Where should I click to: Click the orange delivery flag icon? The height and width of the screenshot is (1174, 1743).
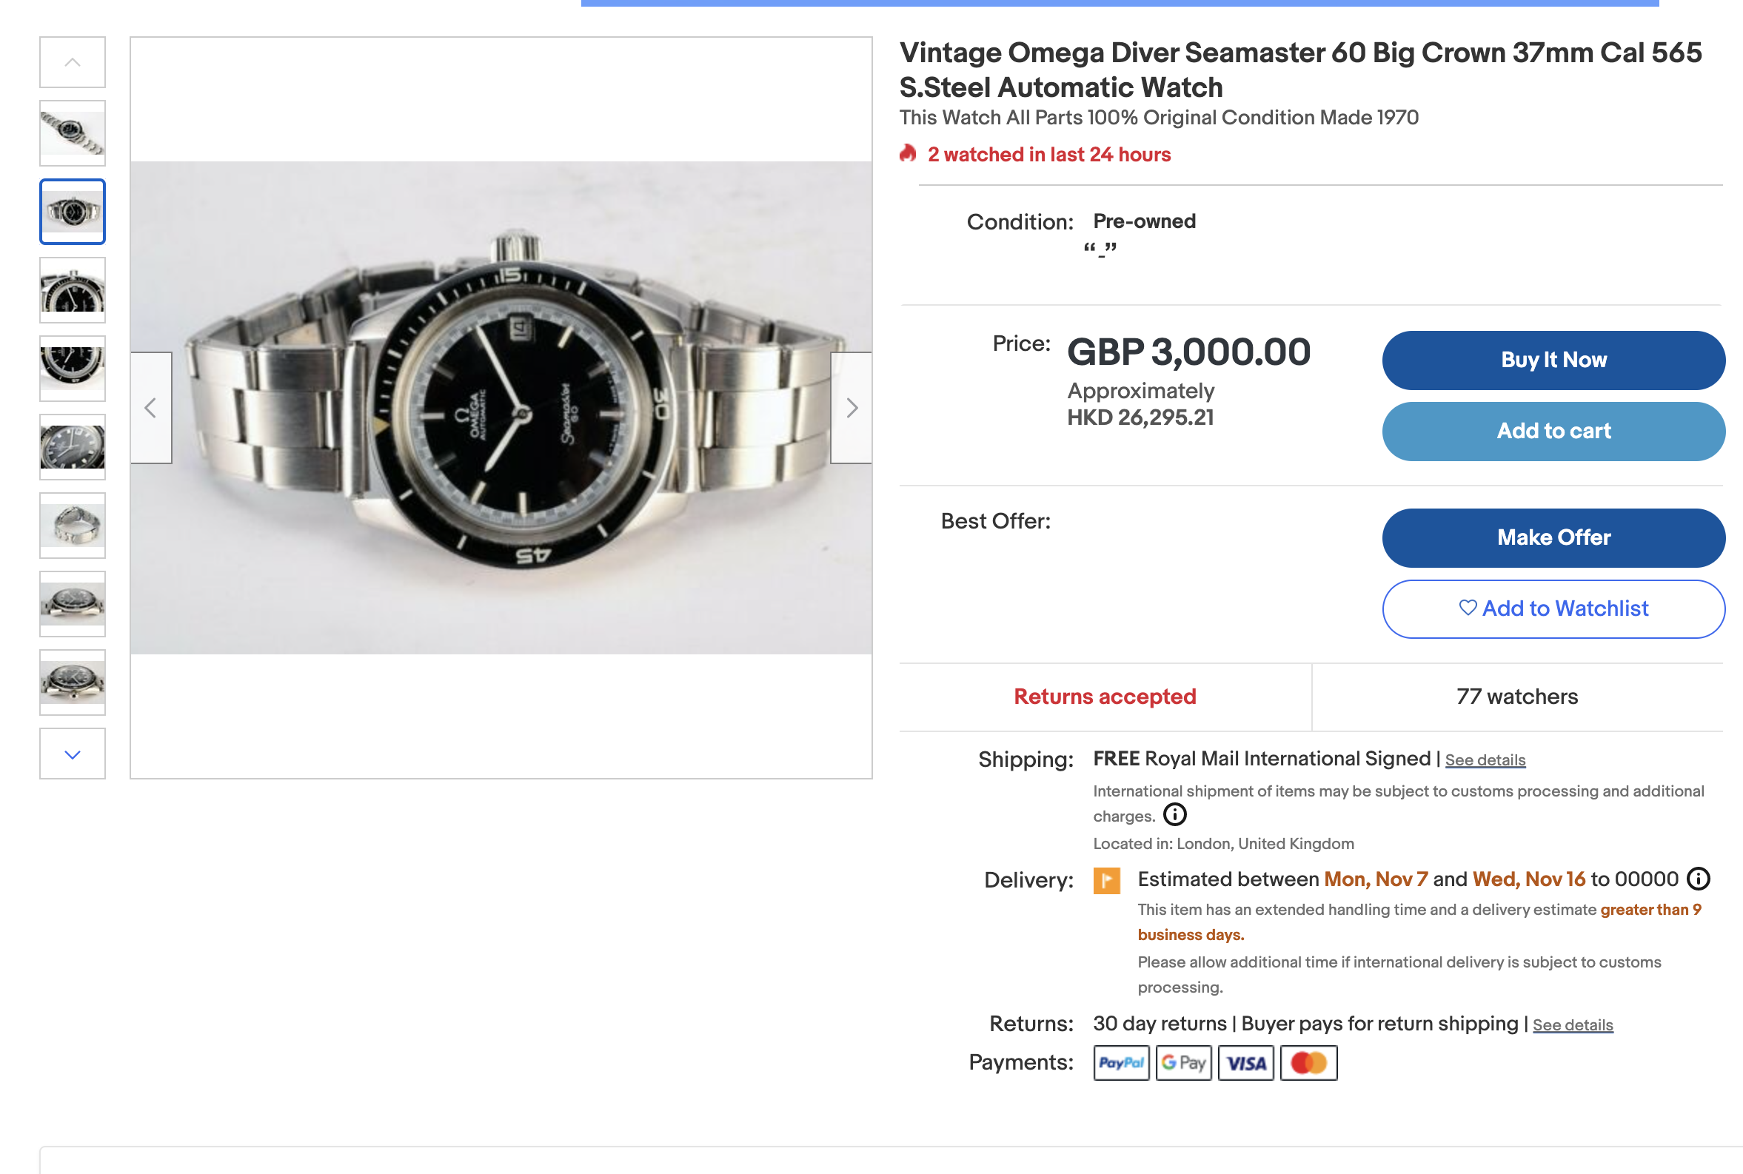tap(1105, 879)
